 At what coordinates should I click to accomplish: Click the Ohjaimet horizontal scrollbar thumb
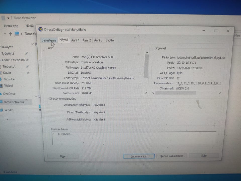(176, 93)
